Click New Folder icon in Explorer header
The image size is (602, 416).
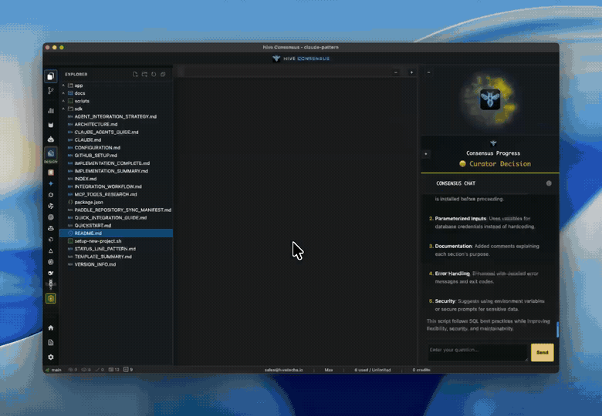coord(144,74)
